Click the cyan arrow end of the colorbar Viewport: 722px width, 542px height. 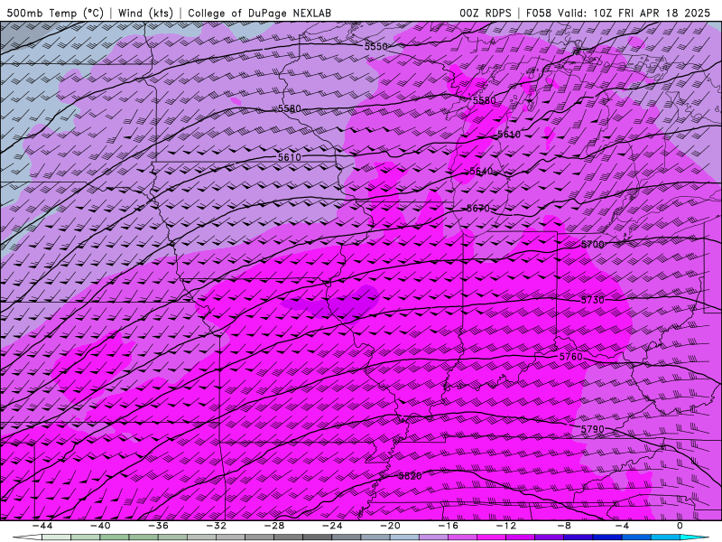[x=694, y=537]
